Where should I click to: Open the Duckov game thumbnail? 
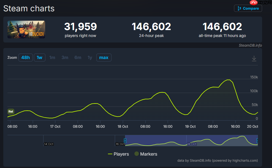point(26,30)
